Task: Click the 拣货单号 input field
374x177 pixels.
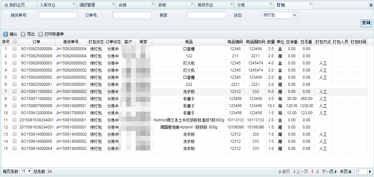Action: [x=58, y=15]
